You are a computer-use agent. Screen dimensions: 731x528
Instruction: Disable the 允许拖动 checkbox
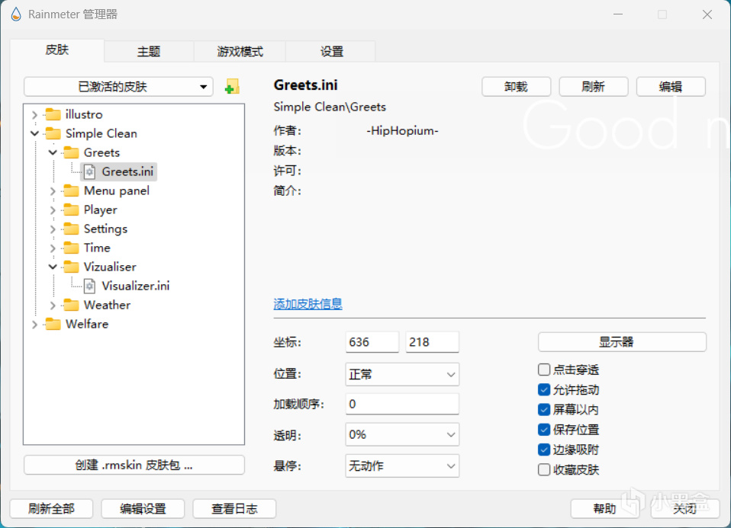pos(543,390)
